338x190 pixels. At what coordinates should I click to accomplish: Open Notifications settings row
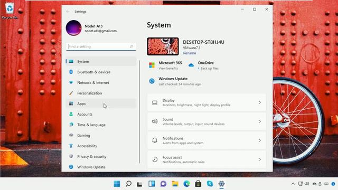[x=206, y=140]
